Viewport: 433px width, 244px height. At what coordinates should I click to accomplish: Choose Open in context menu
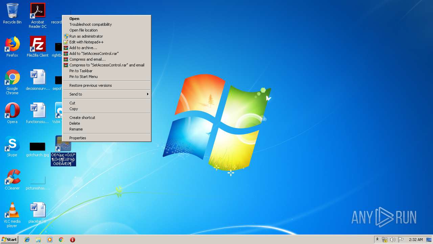click(107, 19)
